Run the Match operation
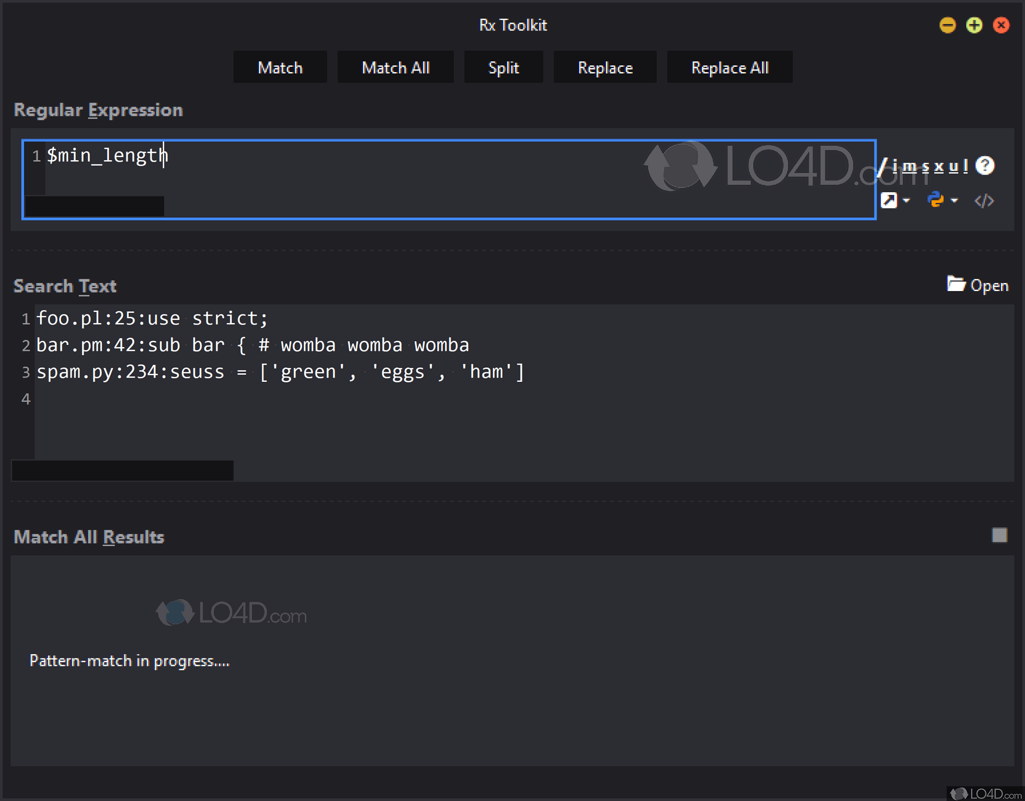The height and width of the screenshot is (801, 1025). click(280, 67)
